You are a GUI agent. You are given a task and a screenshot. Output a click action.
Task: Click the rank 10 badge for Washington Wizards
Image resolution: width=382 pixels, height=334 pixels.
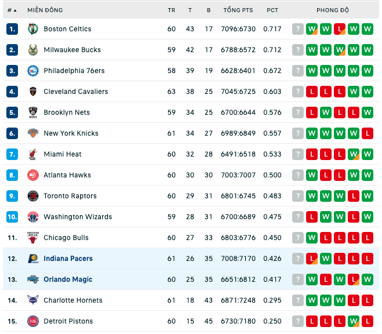point(12,217)
